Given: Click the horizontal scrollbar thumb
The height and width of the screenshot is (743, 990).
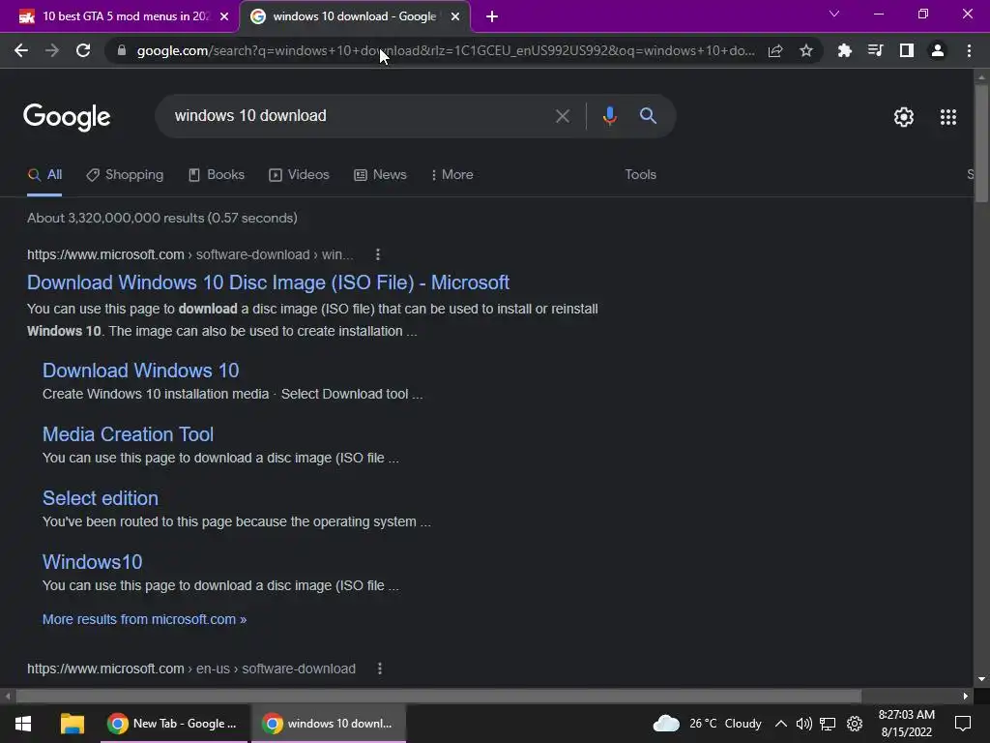Looking at the screenshot, I should [438, 697].
